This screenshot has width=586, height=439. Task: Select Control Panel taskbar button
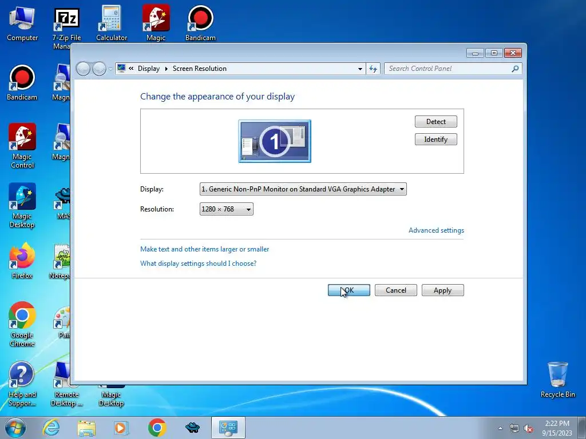coord(228,428)
